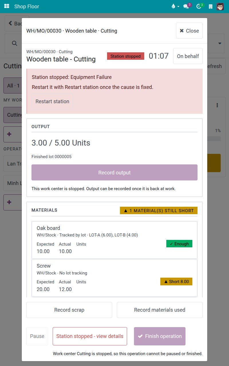Viewport: 229px width, 366px height.
Task: Select the Screw material card
Action: pos(114,278)
